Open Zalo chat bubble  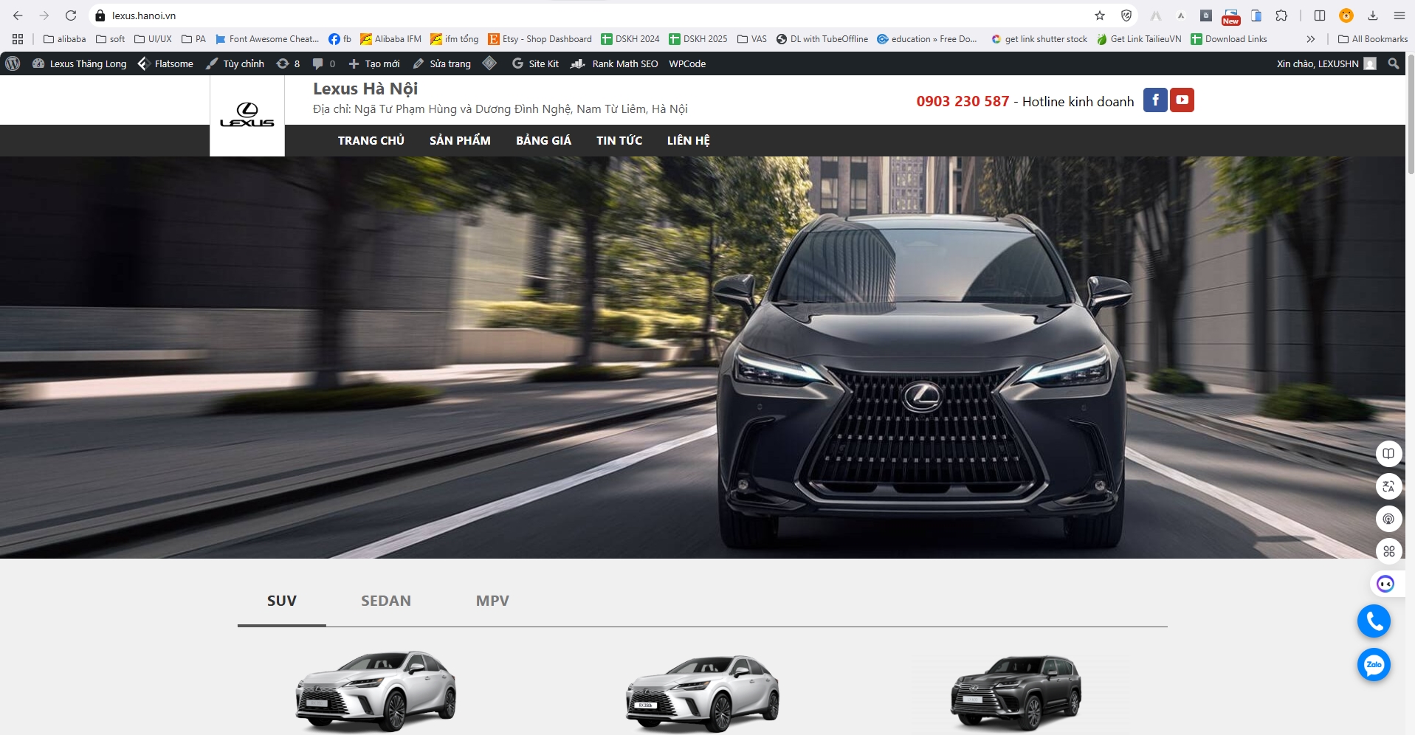pyautogui.click(x=1373, y=665)
